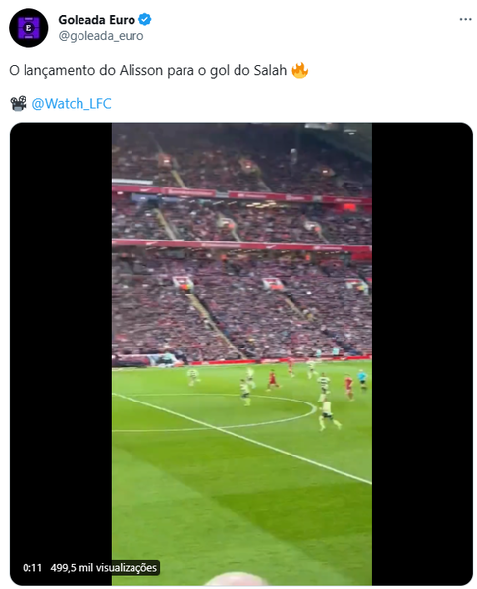Click the pink blur at video bottom
The height and width of the screenshot is (589, 477).
(x=237, y=579)
